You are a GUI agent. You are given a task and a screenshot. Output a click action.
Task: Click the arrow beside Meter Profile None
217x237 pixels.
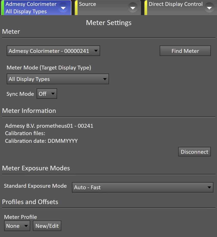click(x=26, y=226)
